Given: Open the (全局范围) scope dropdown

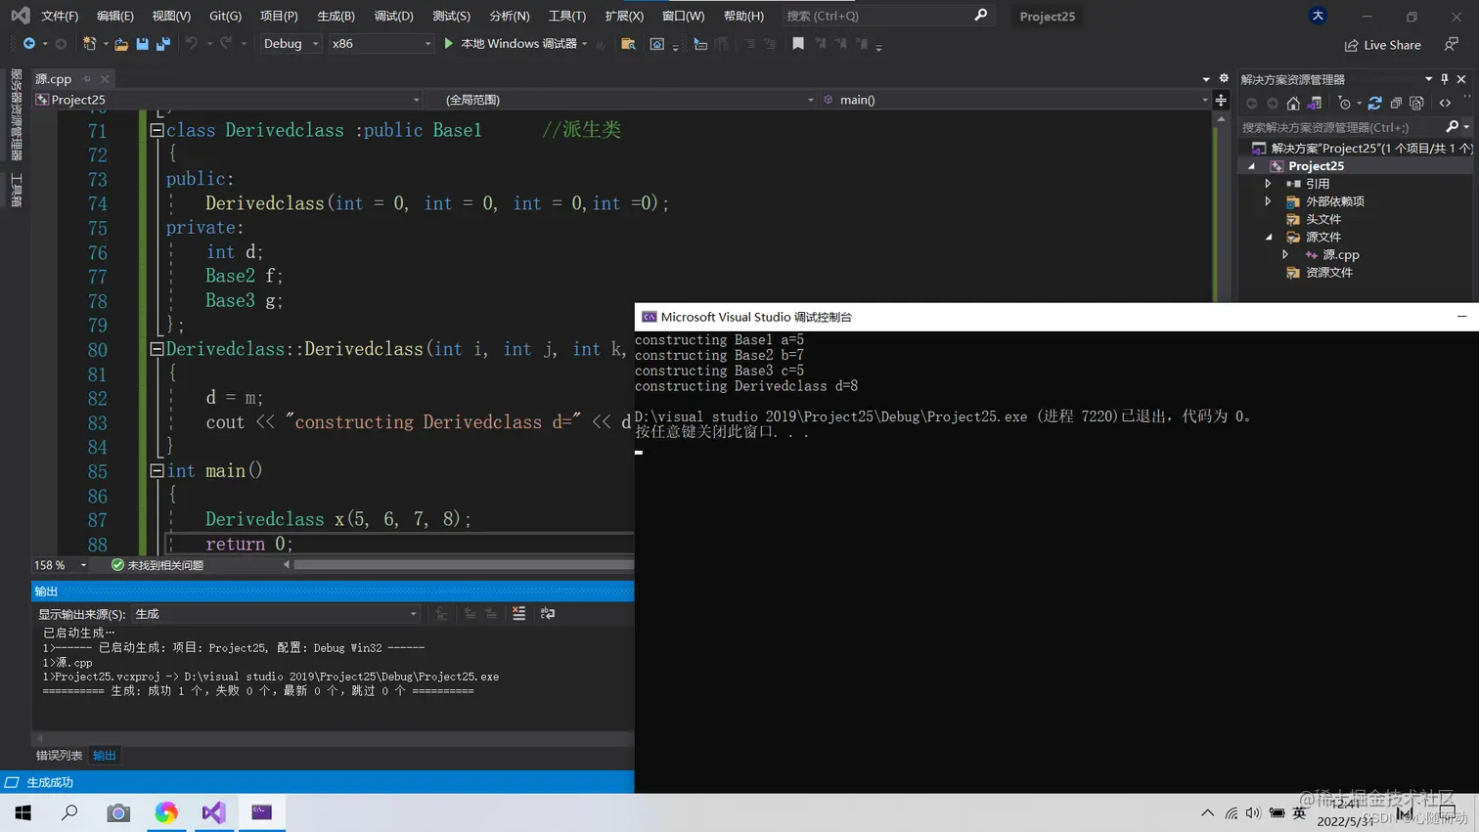Looking at the screenshot, I should [x=622, y=100].
